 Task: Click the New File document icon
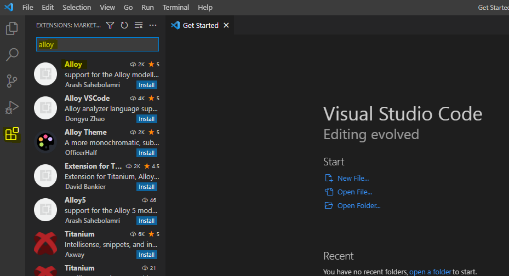329,178
